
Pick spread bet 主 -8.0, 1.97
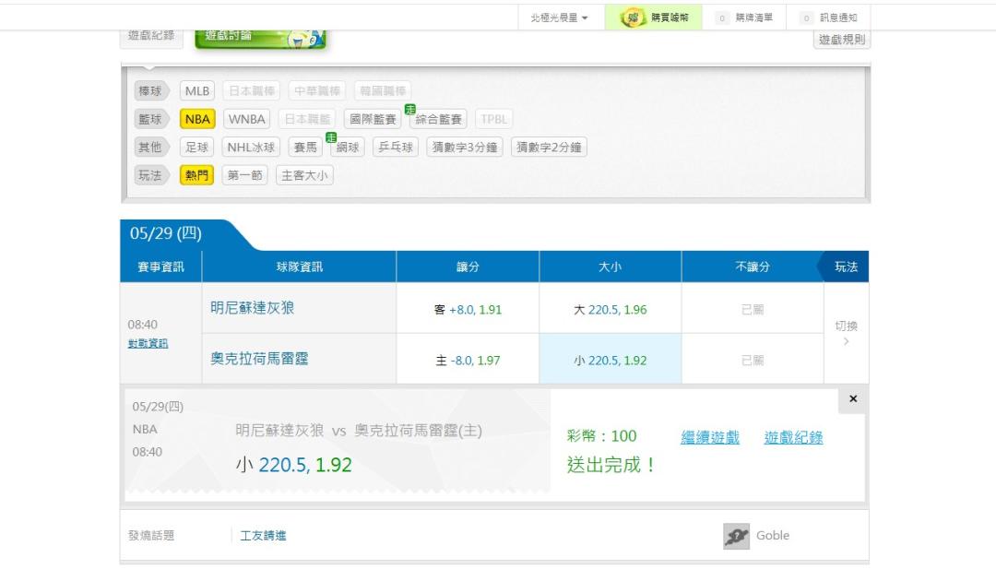[x=468, y=360]
